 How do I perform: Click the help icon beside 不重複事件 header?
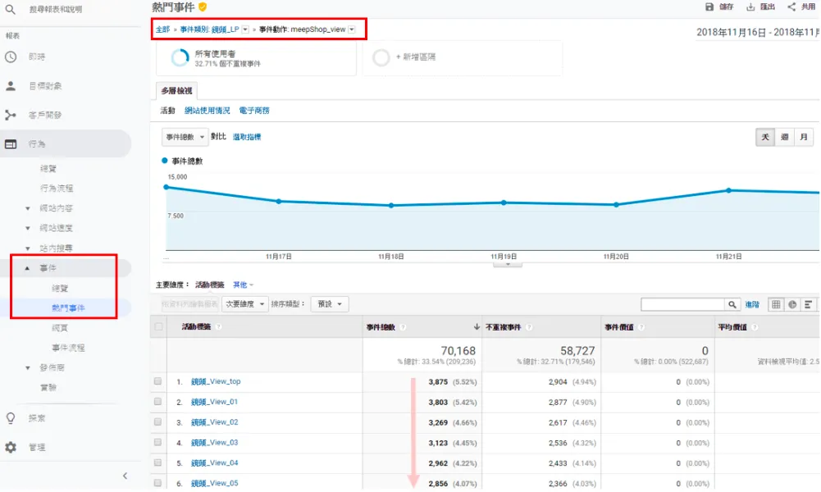pos(529,327)
